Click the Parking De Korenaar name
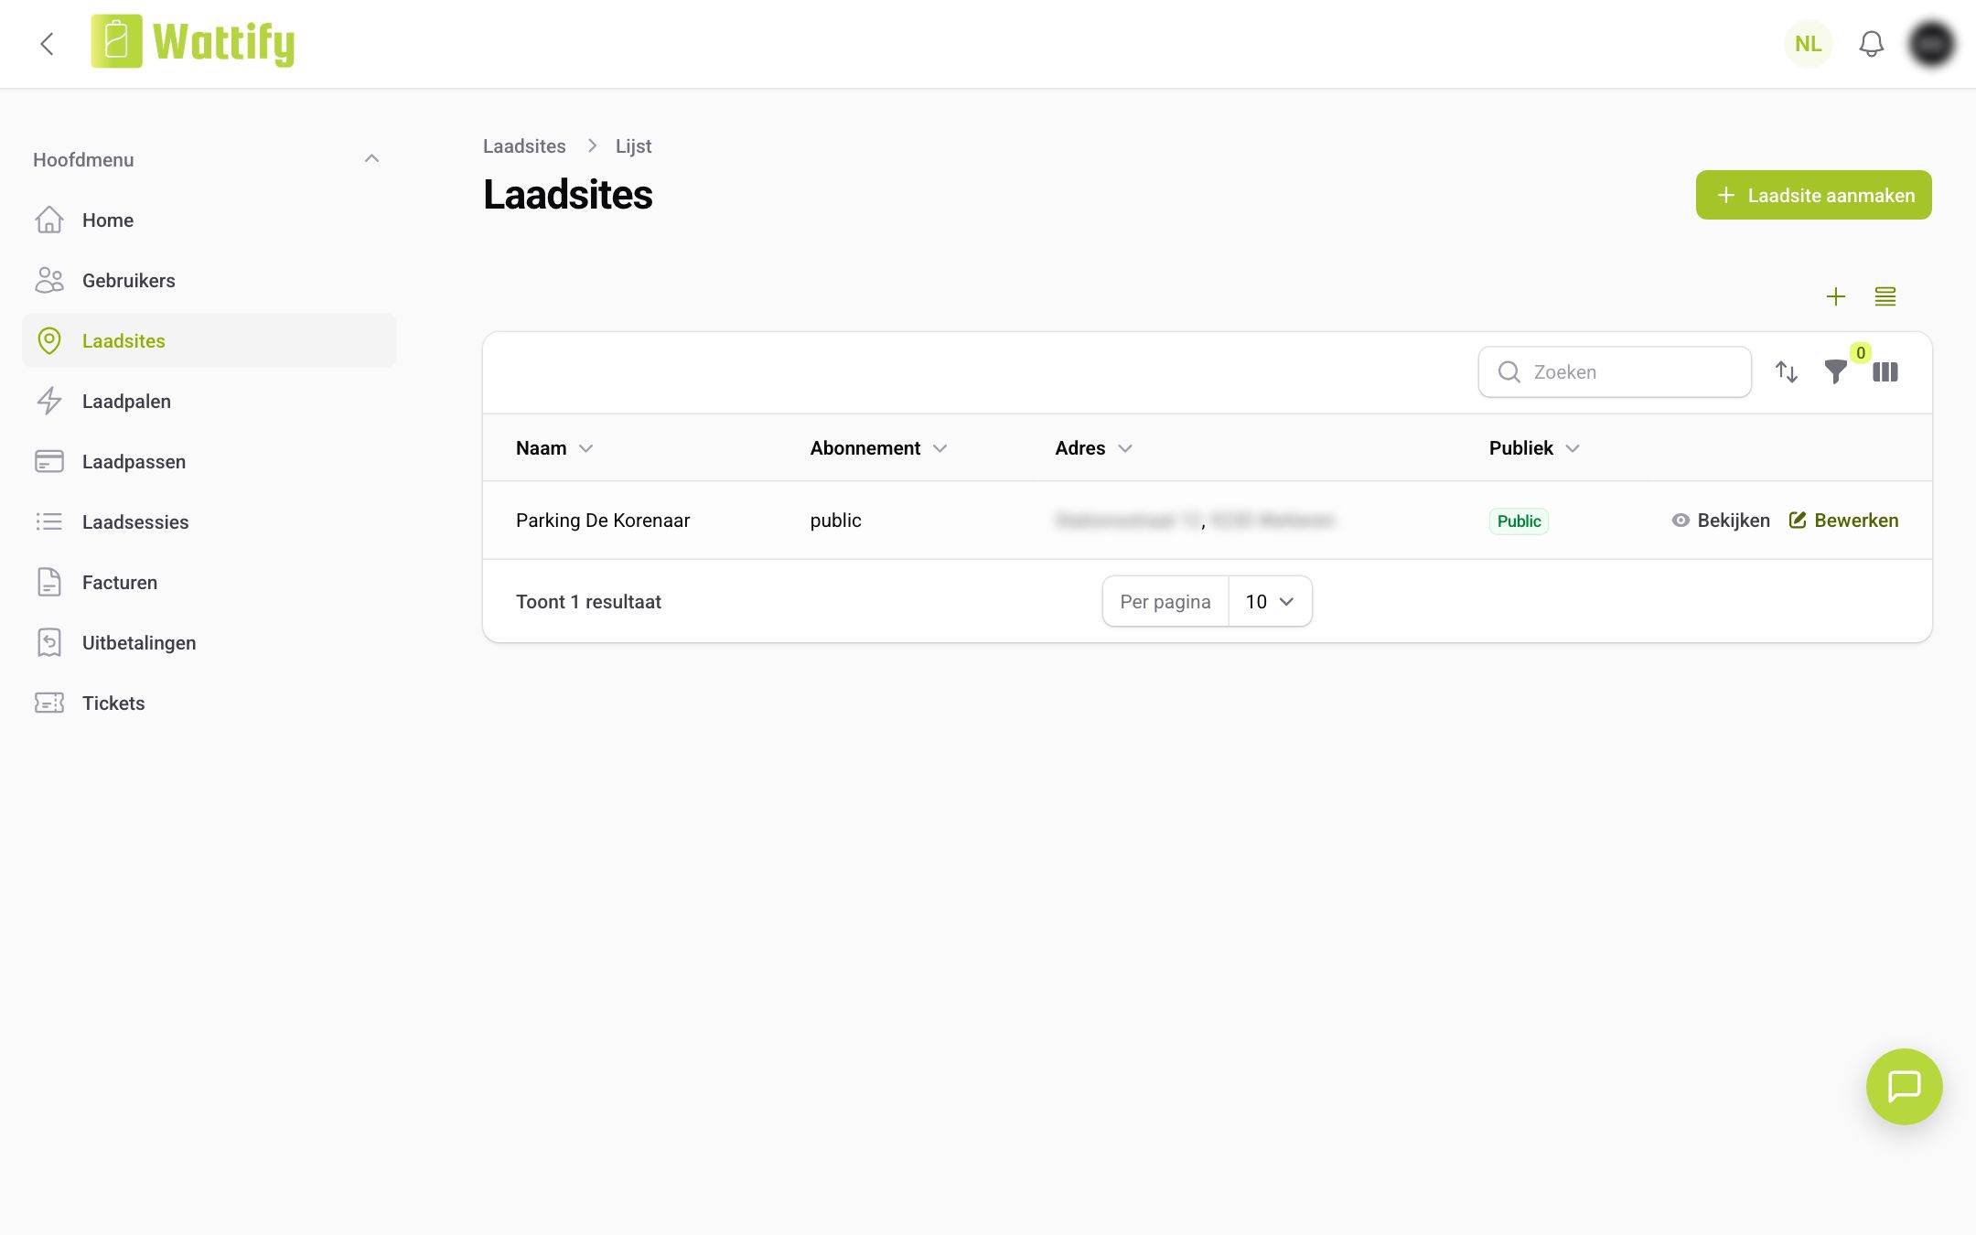Screen dimensions: 1976x1235 [603, 521]
